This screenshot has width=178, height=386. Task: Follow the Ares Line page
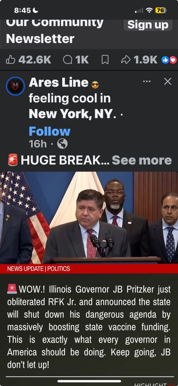pyautogui.click(x=50, y=131)
